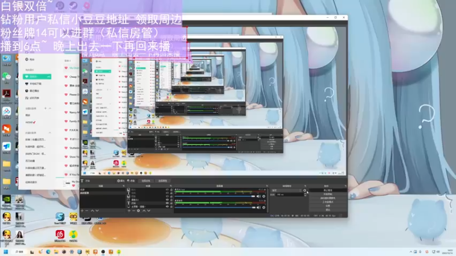Screen dimensions: 456x256
Task: Open transition properties gear icon
Action: pyautogui.click(x=304, y=191)
